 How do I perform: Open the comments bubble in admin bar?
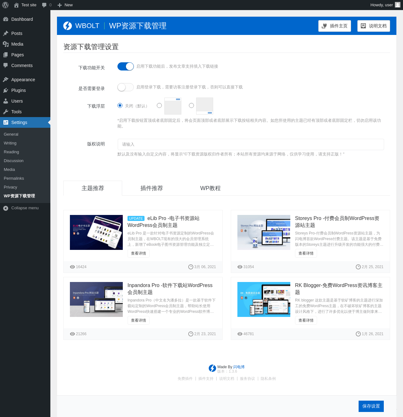[x=44, y=5]
